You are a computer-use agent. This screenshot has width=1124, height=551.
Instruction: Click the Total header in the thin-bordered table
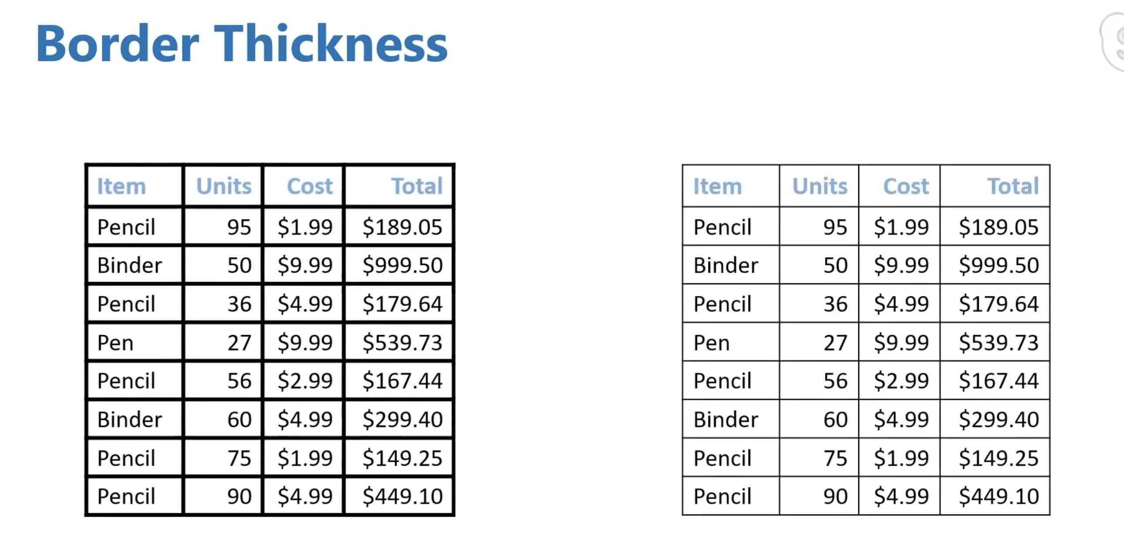tap(1013, 187)
